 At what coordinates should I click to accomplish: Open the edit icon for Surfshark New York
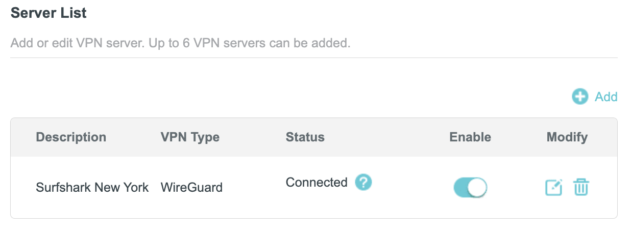click(x=554, y=188)
